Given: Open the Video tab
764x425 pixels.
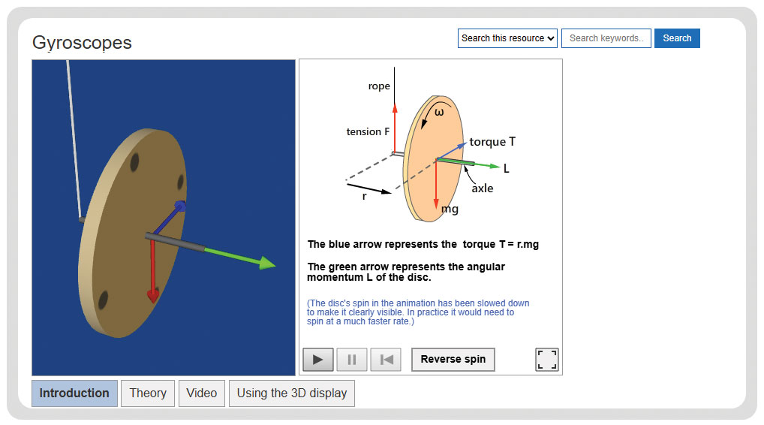Looking at the screenshot, I should 202,393.
